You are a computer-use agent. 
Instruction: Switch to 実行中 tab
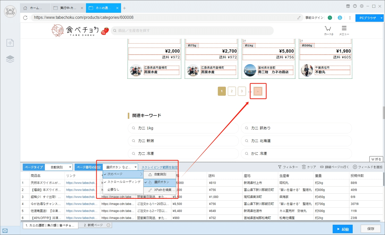tap(68, 8)
